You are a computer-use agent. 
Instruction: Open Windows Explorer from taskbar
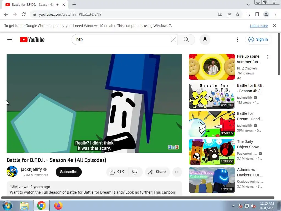(x=24, y=206)
